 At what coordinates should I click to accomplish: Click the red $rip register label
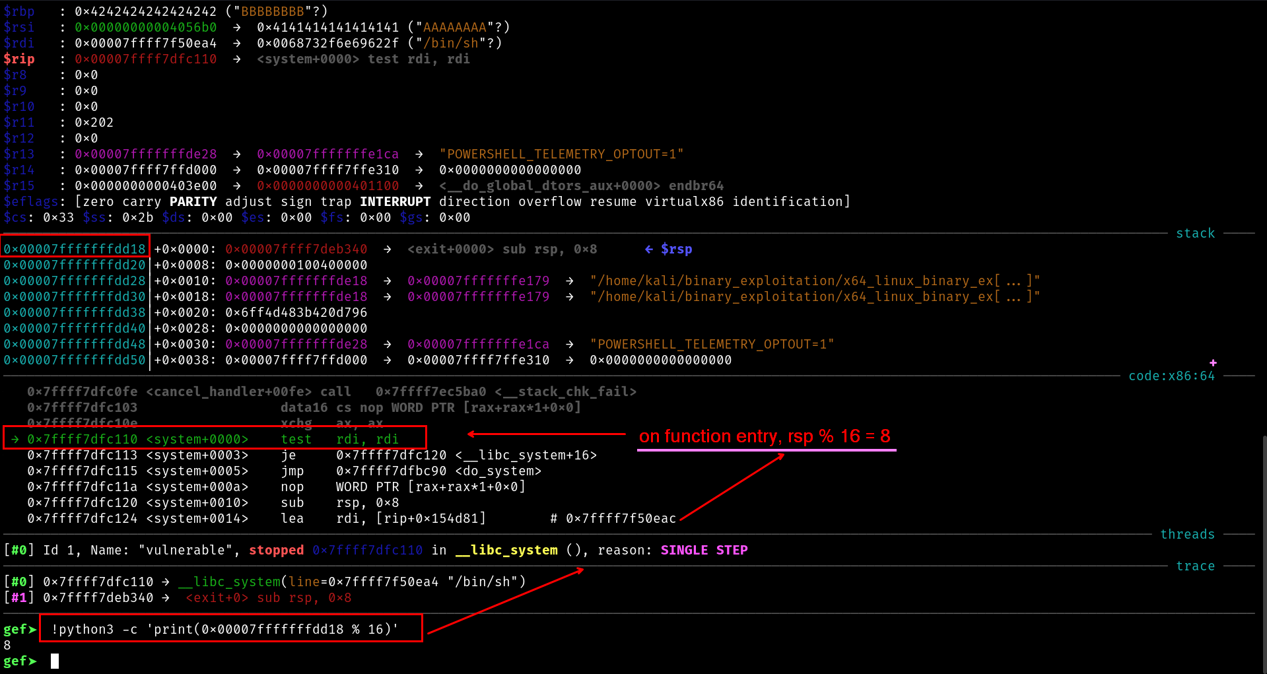[19, 59]
